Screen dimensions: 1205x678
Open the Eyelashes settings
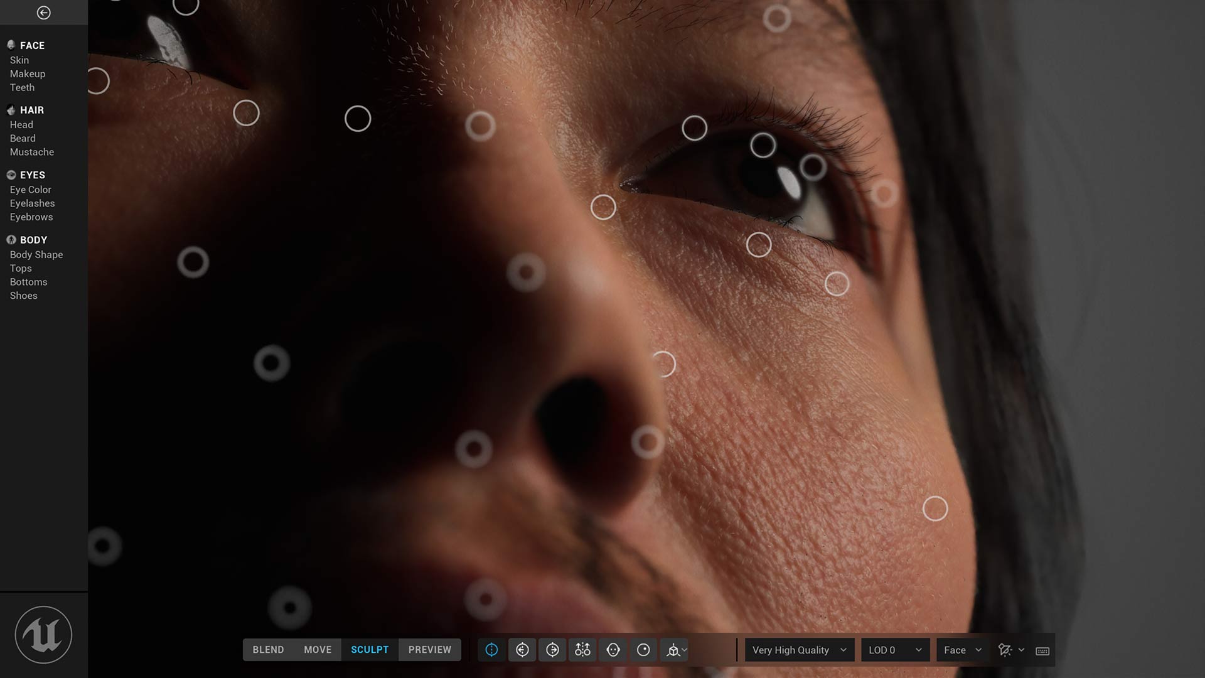click(x=32, y=203)
